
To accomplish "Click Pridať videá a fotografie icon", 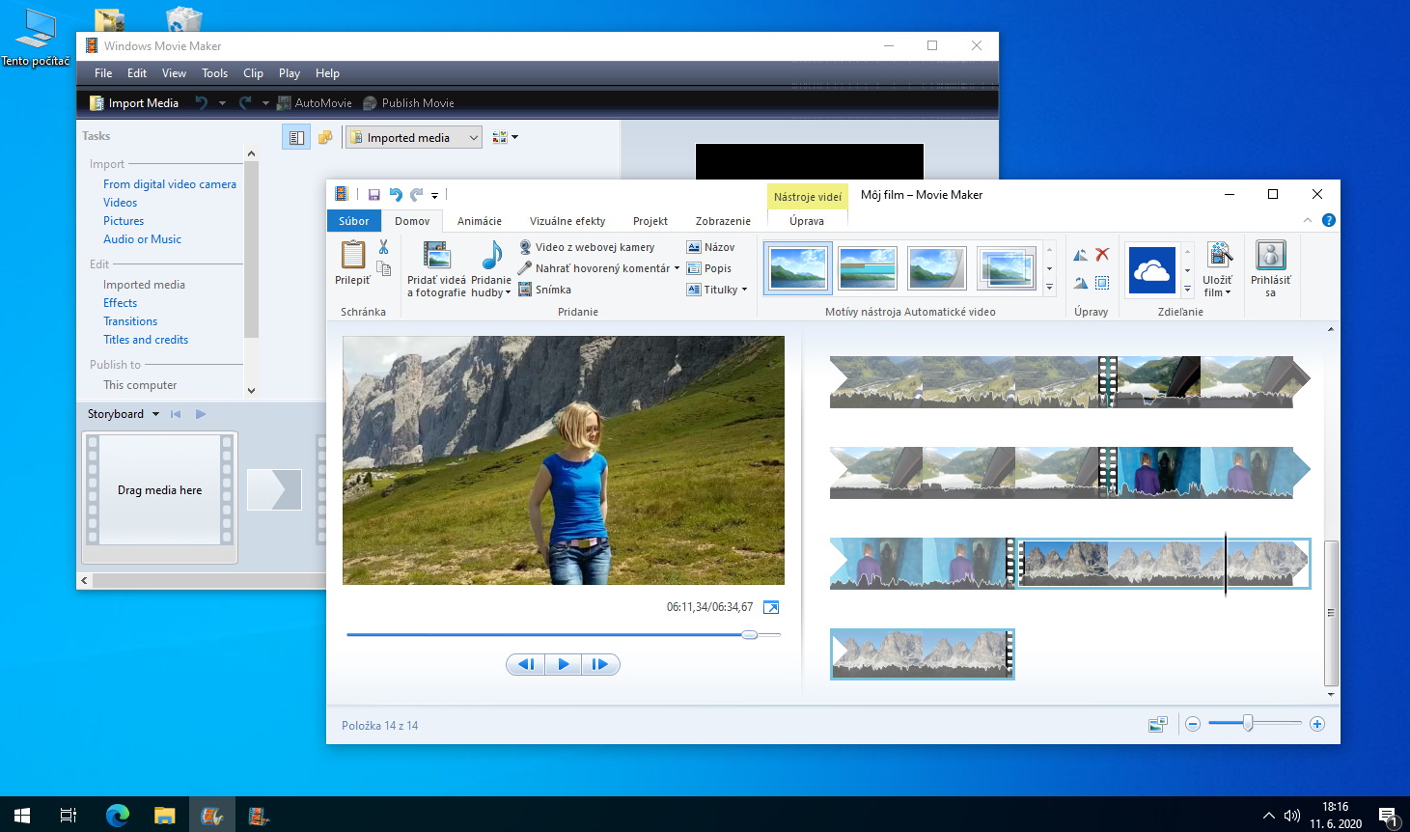I will 436,256.
